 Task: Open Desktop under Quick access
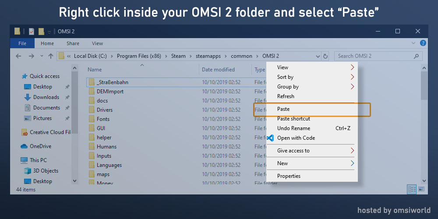[x=42, y=87]
